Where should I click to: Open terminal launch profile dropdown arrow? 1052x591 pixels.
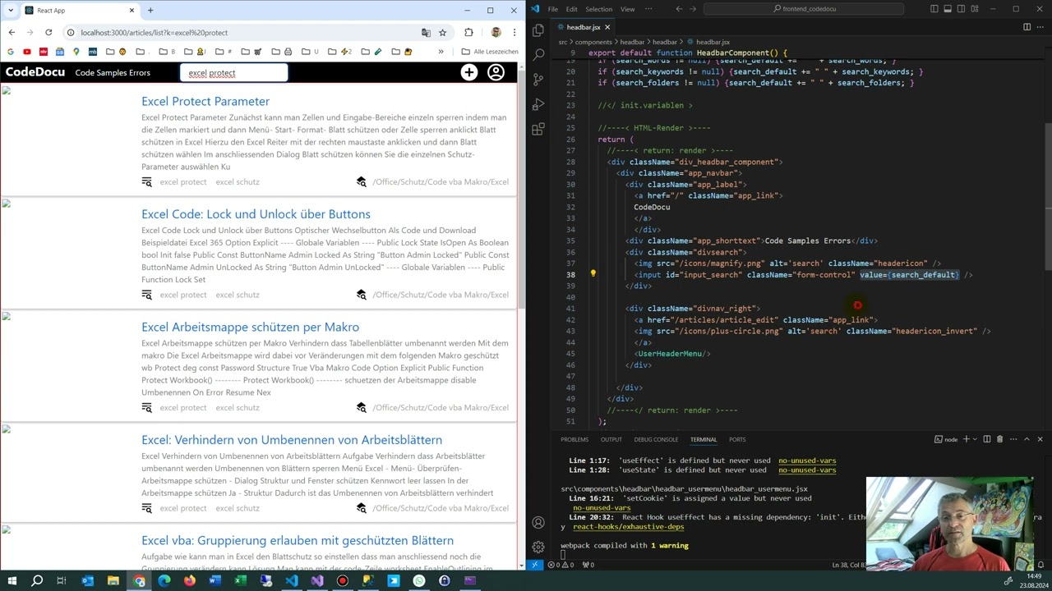(x=975, y=439)
